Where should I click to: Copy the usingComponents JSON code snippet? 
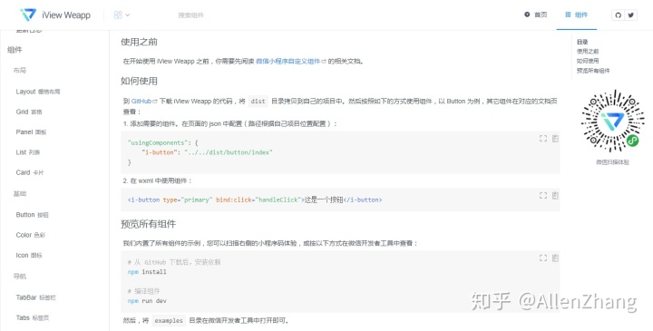[x=555, y=138]
